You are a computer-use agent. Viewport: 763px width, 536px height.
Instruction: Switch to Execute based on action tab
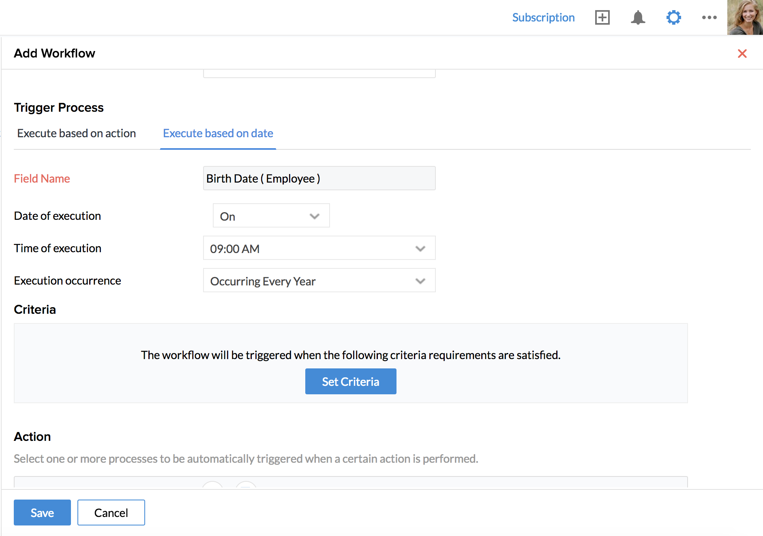click(76, 133)
